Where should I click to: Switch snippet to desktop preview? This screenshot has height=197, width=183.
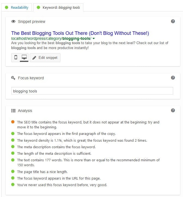[x=24, y=57]
